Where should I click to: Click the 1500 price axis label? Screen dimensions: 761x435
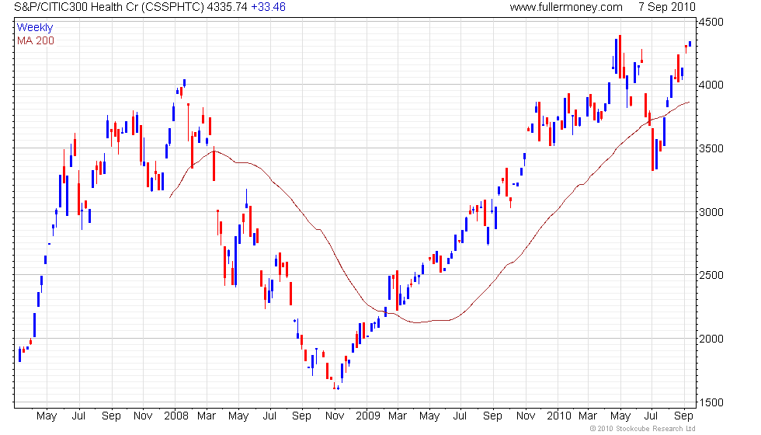pyautogui.click(x=711, y=402)
